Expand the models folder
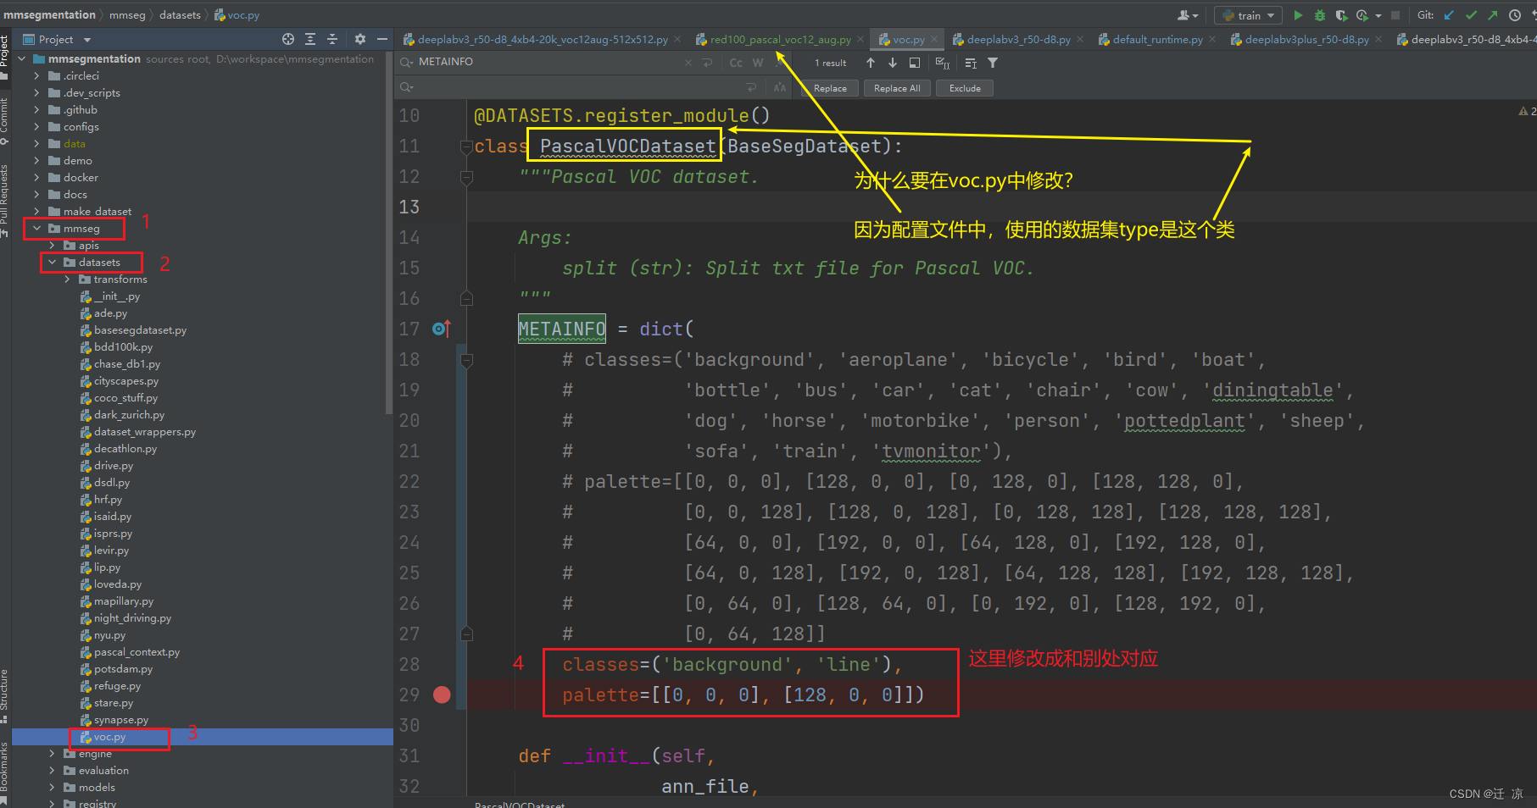 [x=52, y=788]
